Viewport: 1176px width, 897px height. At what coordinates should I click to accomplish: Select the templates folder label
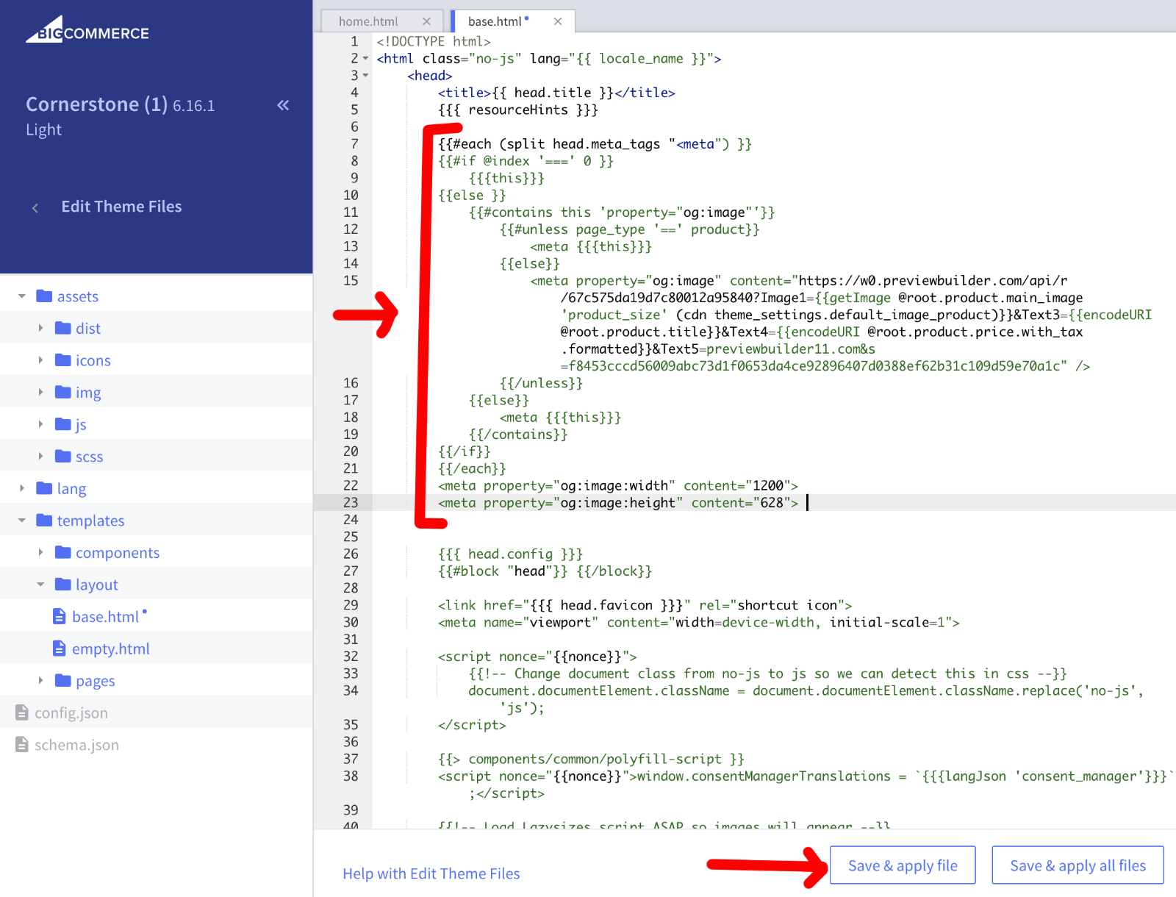click(x=90, y=521)
